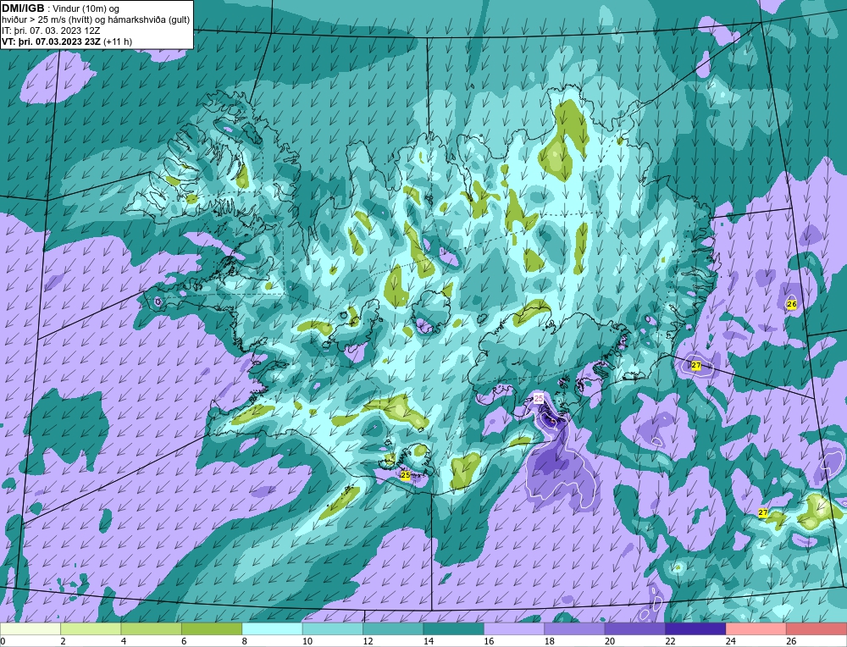This screenshot has height=647, width=847.
Task: Click the legend scale value 0
Action: point(3,641)
